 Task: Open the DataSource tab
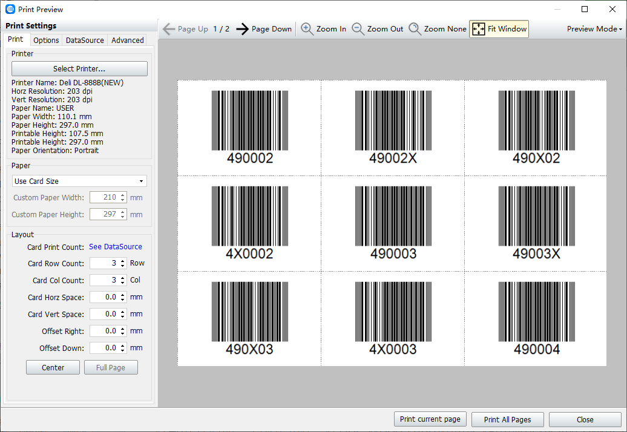coord(85,41)
